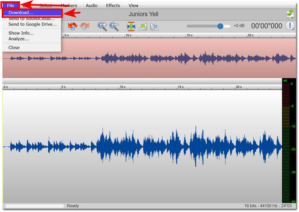Click the Undo arrow icon
Image resolution: width=299 pixels, height=212 pixels.
73,26
